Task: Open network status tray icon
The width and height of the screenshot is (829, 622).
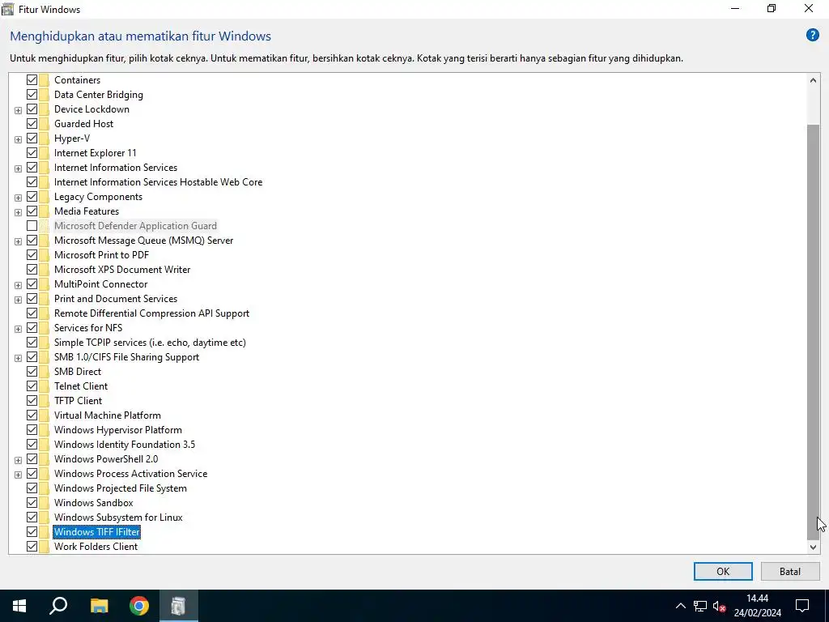Action: coord(700,606)
